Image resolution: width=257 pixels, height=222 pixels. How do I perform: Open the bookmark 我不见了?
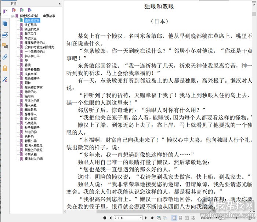(x=30, y=34)
